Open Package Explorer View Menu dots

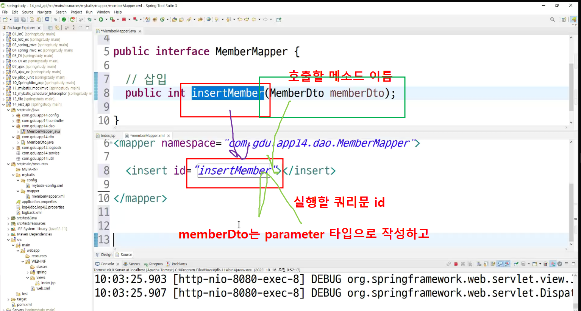(73, 28)
